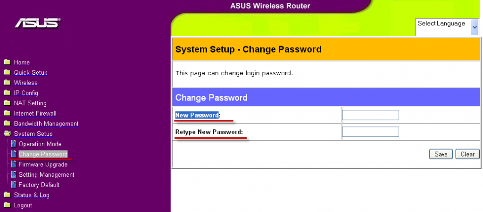Open the Quick Setup menu item
The width and height of the screenshot is (483, 212).
tap(31, 72)
